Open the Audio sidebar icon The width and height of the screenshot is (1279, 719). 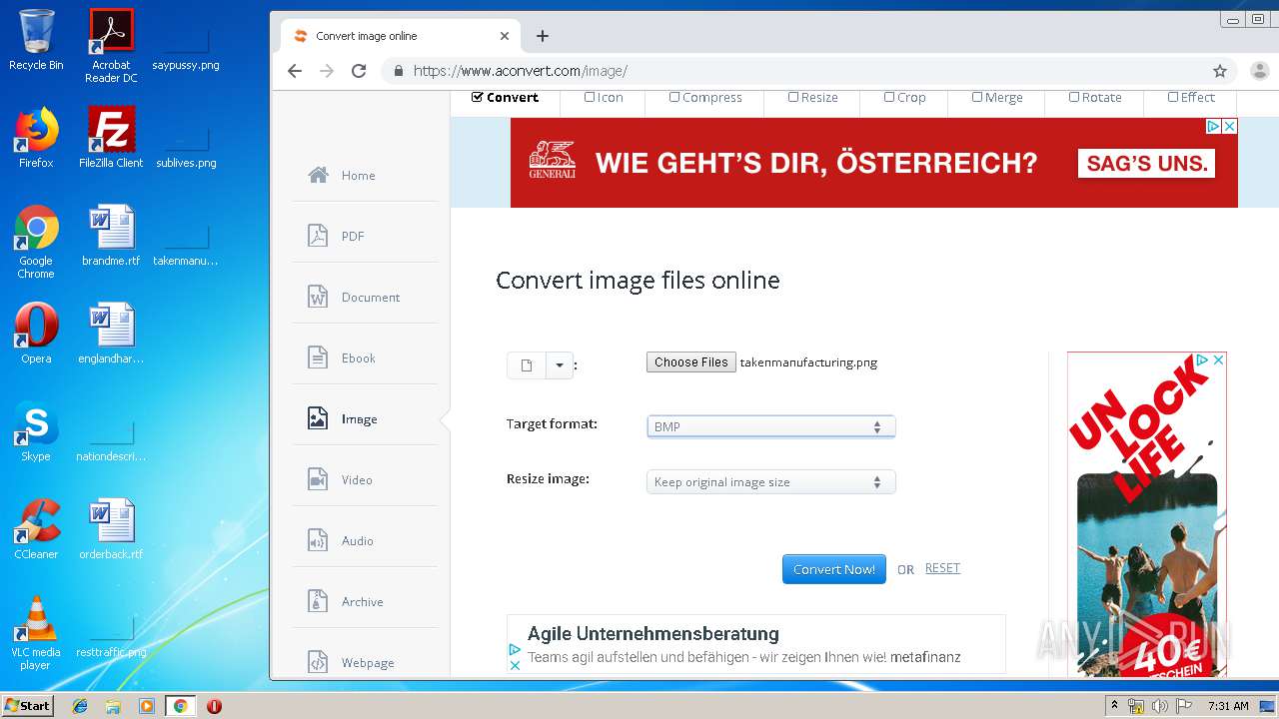click(318, 540)
